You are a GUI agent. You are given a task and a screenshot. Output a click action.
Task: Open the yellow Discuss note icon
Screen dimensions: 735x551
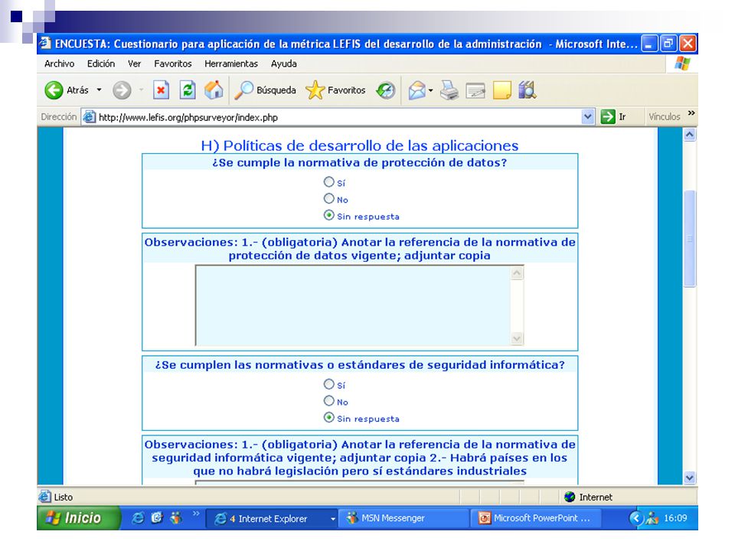pyautogui.click(x=502, y=90)
